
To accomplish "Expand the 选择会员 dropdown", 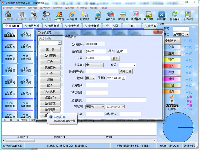I will [x=60, y=43].
